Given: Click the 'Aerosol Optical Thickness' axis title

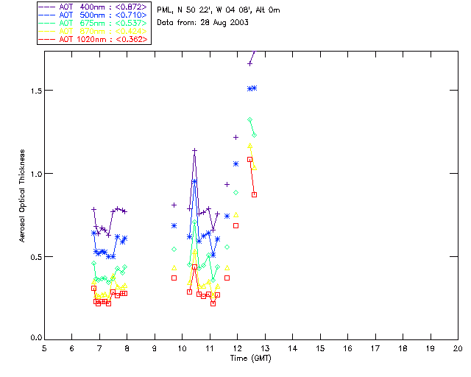Looking at the screenshot, I should [22, 196].
